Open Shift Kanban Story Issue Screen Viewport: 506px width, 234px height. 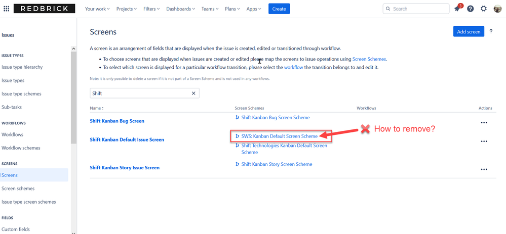tap(125, 168)
